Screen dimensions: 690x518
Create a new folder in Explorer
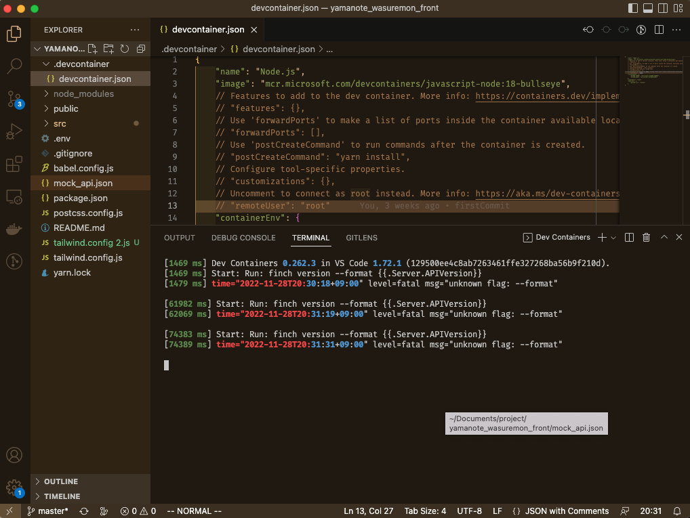click(x=108, y=49)
